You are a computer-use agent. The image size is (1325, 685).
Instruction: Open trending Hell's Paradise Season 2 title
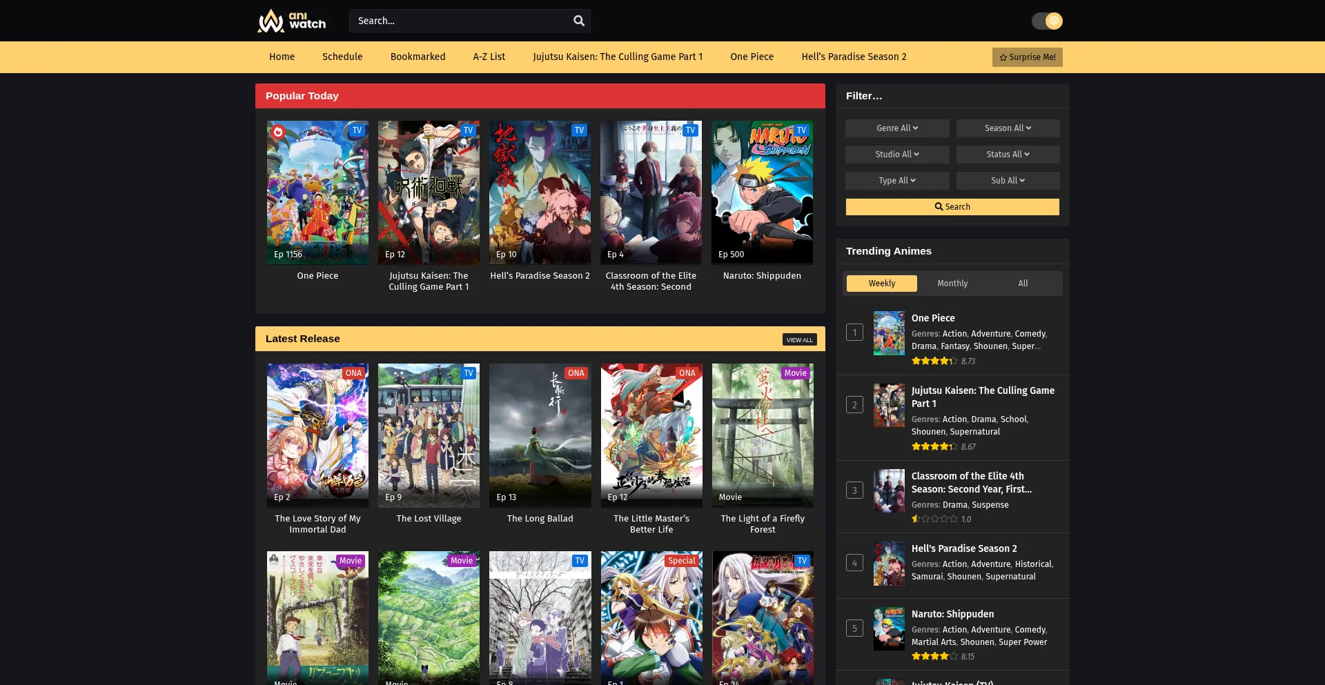click(964, 548)
